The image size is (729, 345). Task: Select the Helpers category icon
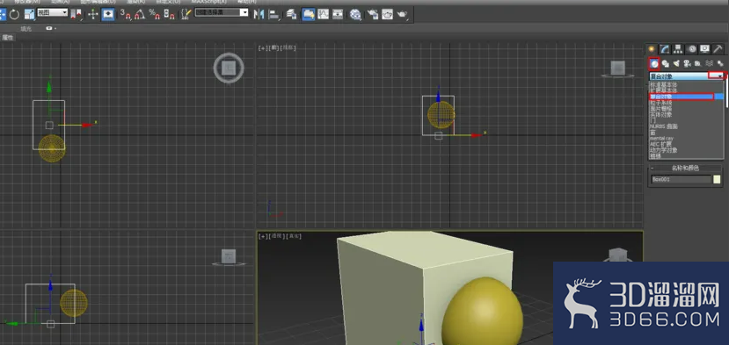coord(698,63)
